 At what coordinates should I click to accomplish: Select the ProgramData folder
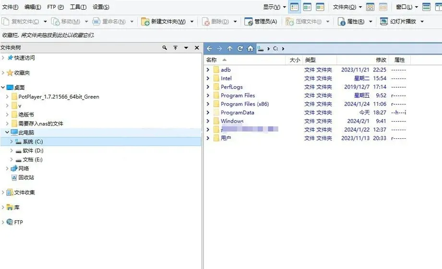(x=238, y=112)
